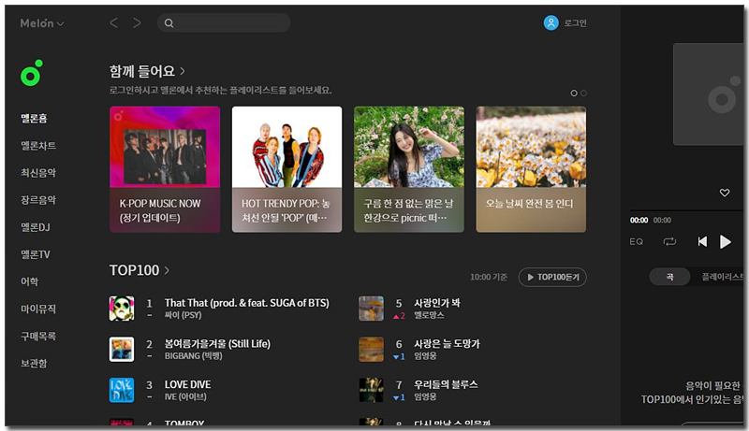Click the 사랑인가 봐 album cover

(x=371, y=308)
